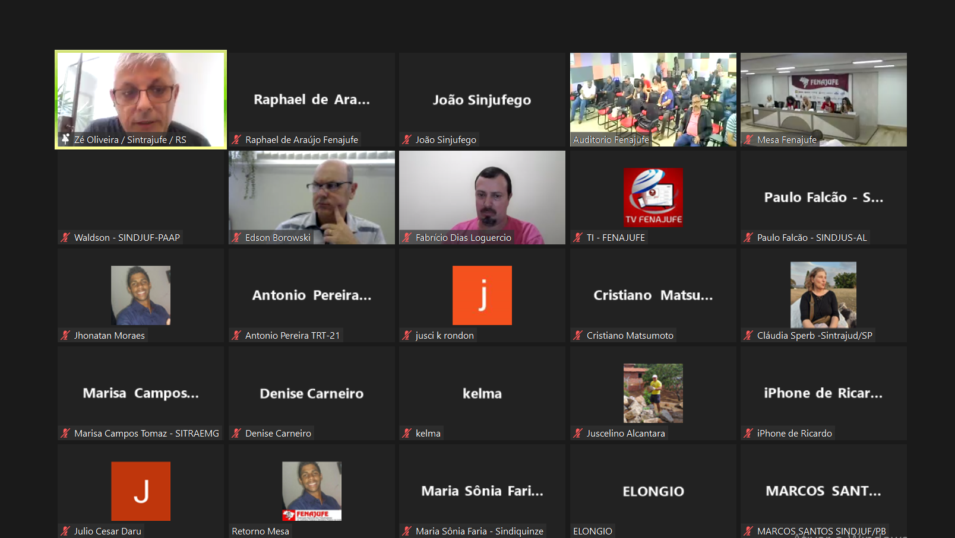The image size is (955, 538).
Task: Click Juscelino Alcantara's profile photo
Action: pyautogui.click(x=653, y=393)
